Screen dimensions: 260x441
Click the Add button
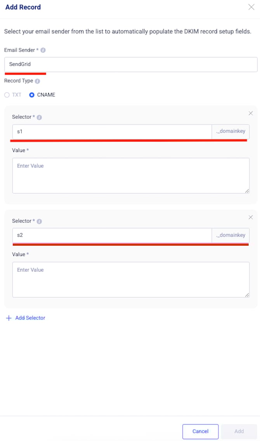click(239, 431)
